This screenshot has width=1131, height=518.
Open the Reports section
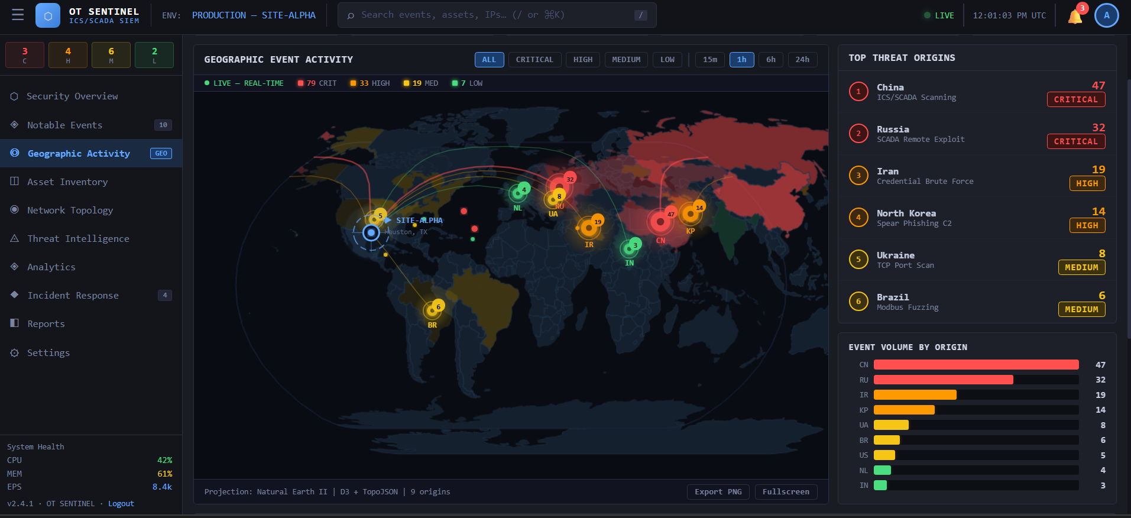[91, 323]
